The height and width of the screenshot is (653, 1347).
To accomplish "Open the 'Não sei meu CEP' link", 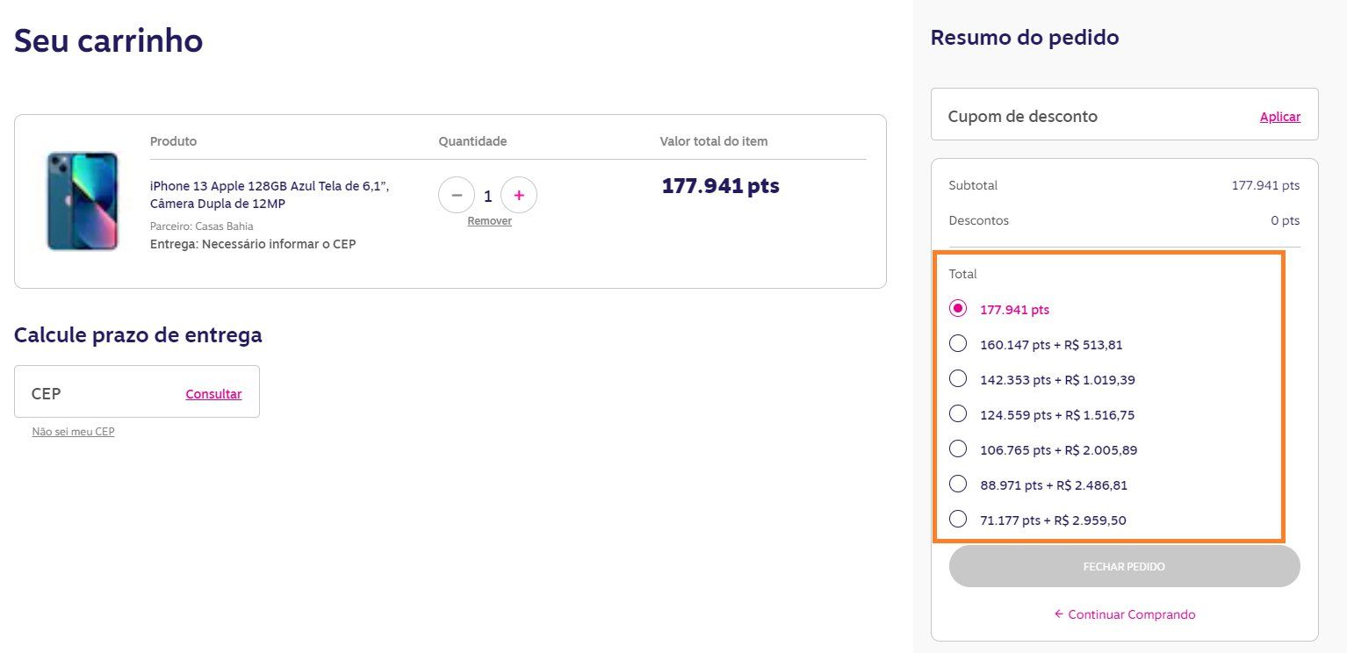I will pos(73,432).
